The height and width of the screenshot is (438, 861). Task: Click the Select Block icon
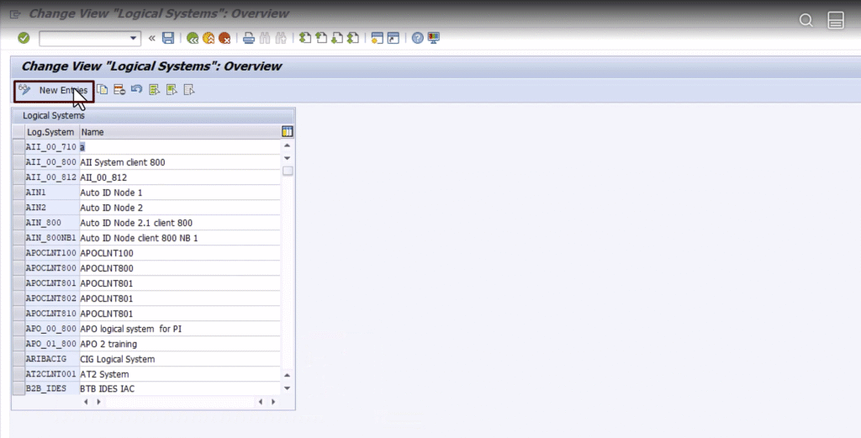coord(172,89)
